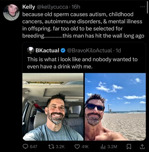
Task: Open the 16h timestamp permalink
Action: pyautogui.click(x=76, y=7)
